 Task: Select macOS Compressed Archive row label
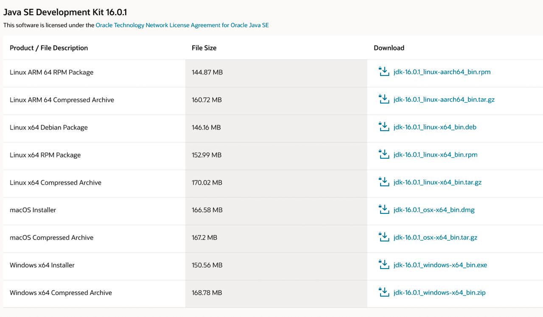[x=51, y=238]
